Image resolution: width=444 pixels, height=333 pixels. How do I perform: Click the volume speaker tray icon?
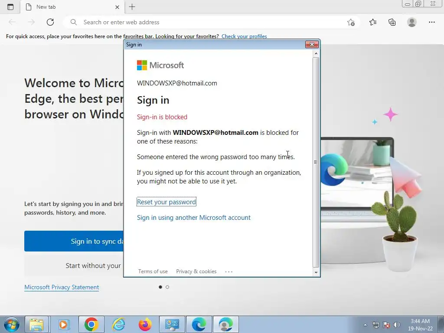click(x=397, y=325)
